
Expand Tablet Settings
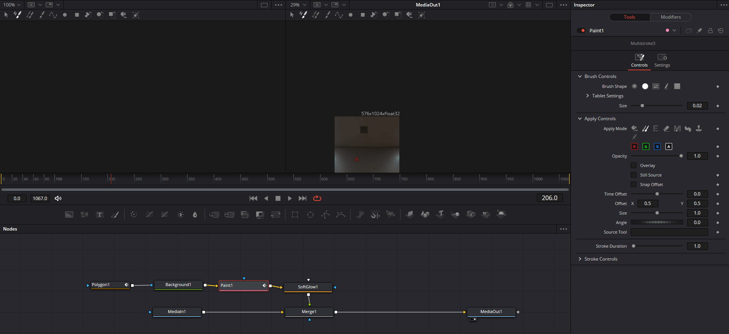588,96
